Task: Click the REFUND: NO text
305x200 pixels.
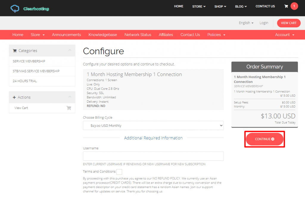Action: coord(96,106)
